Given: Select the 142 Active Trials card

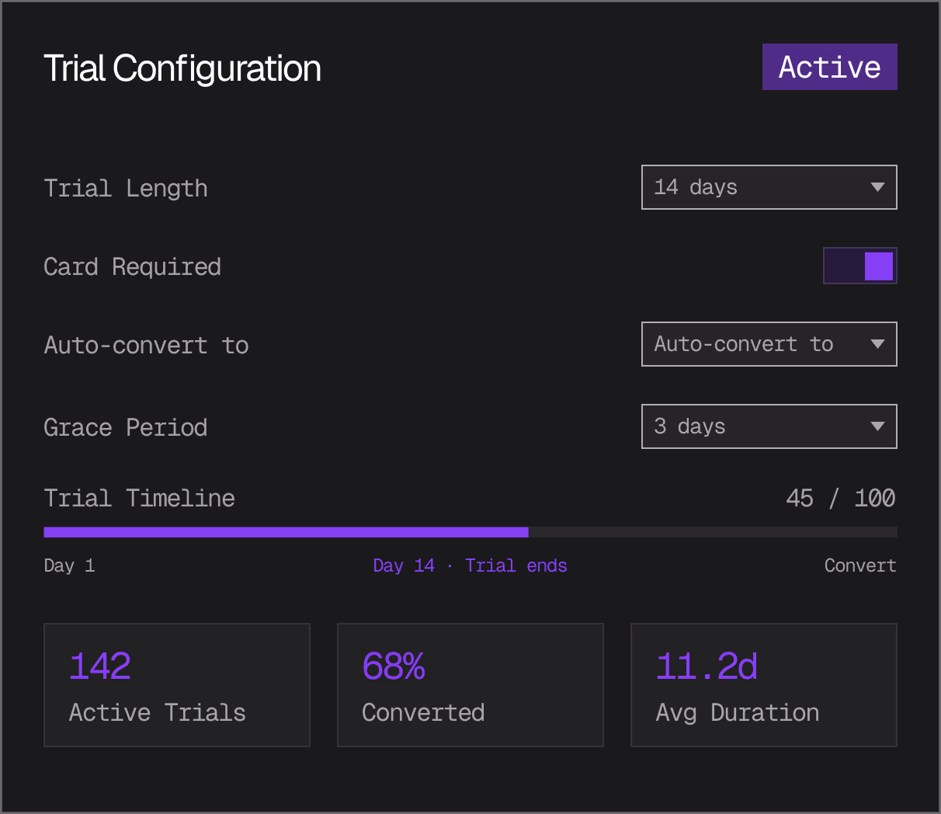Looking at the screenshot, I should coord(177,685).
